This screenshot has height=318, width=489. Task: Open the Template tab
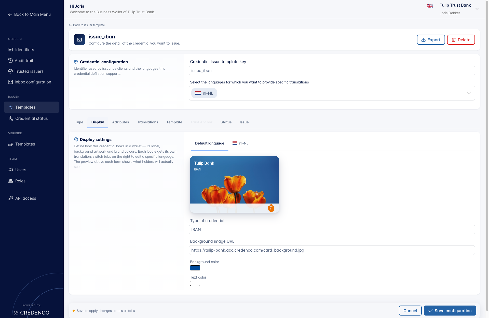coord(174,122)
